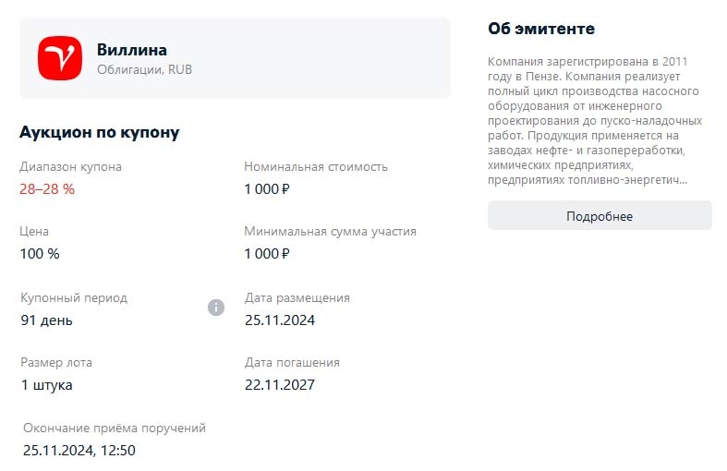Click the maturity date 22.11.2027

(x=280, y=385)
